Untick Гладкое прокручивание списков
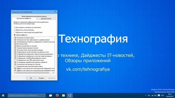Viewport: 175px width, 98px height. click(x=15, y=48)
